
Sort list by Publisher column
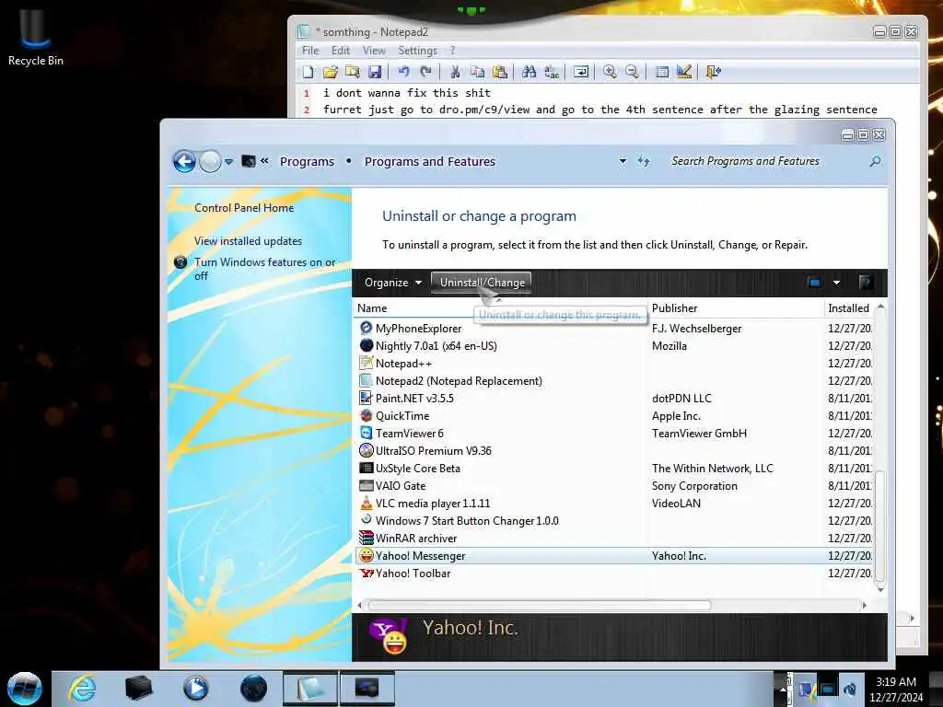[734, 308]
